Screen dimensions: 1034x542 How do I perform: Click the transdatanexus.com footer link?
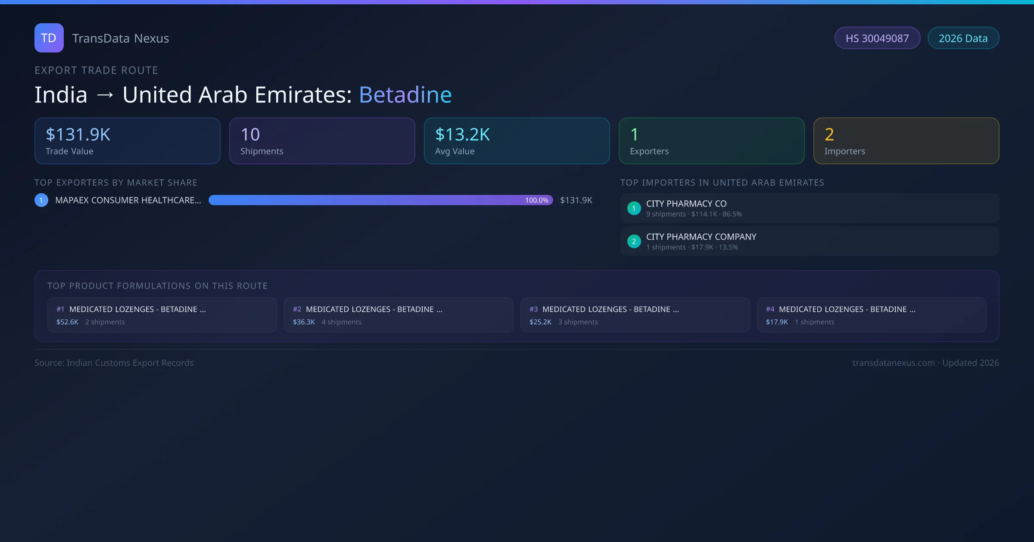(x=894, y=363)
